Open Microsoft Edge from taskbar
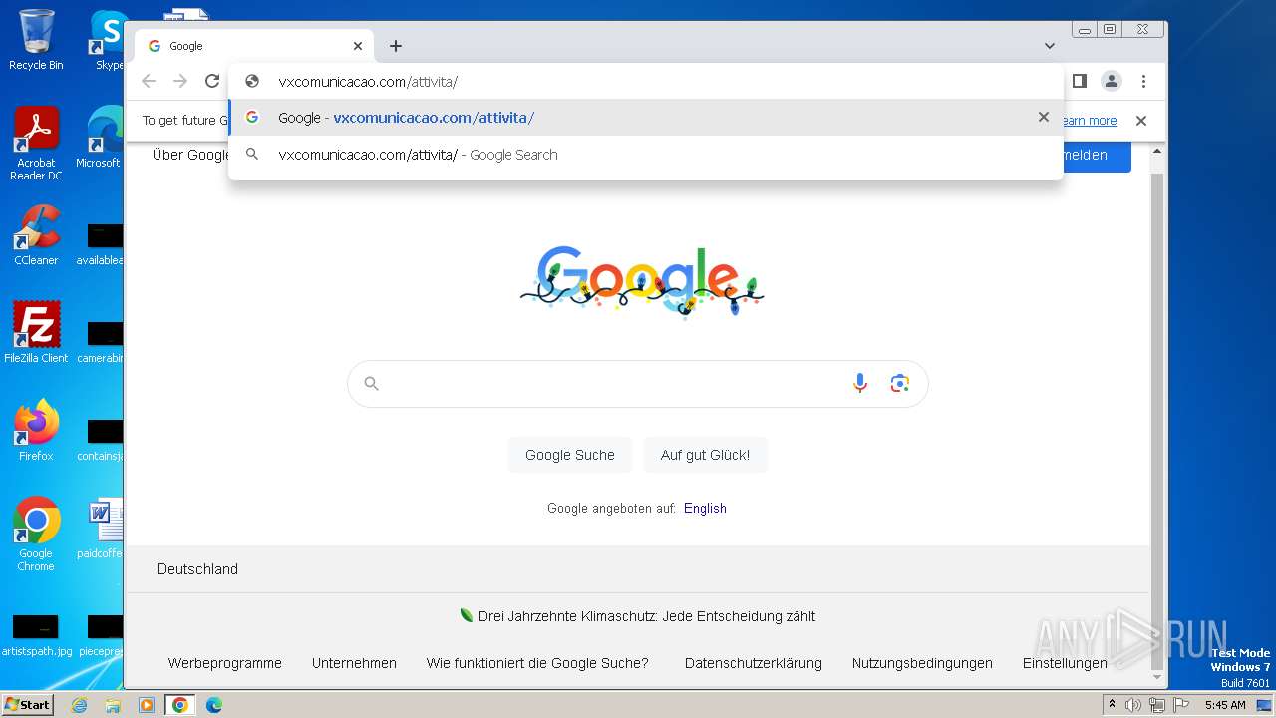The height and width of the screenshot is (718, 1276). (x=213, y=705)
